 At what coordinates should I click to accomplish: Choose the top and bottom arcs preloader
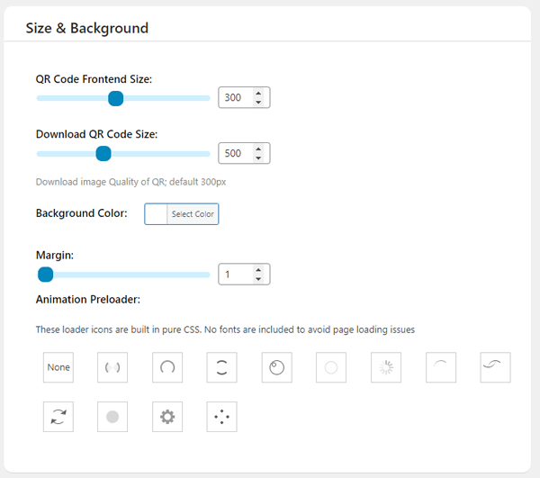(222, 367)
